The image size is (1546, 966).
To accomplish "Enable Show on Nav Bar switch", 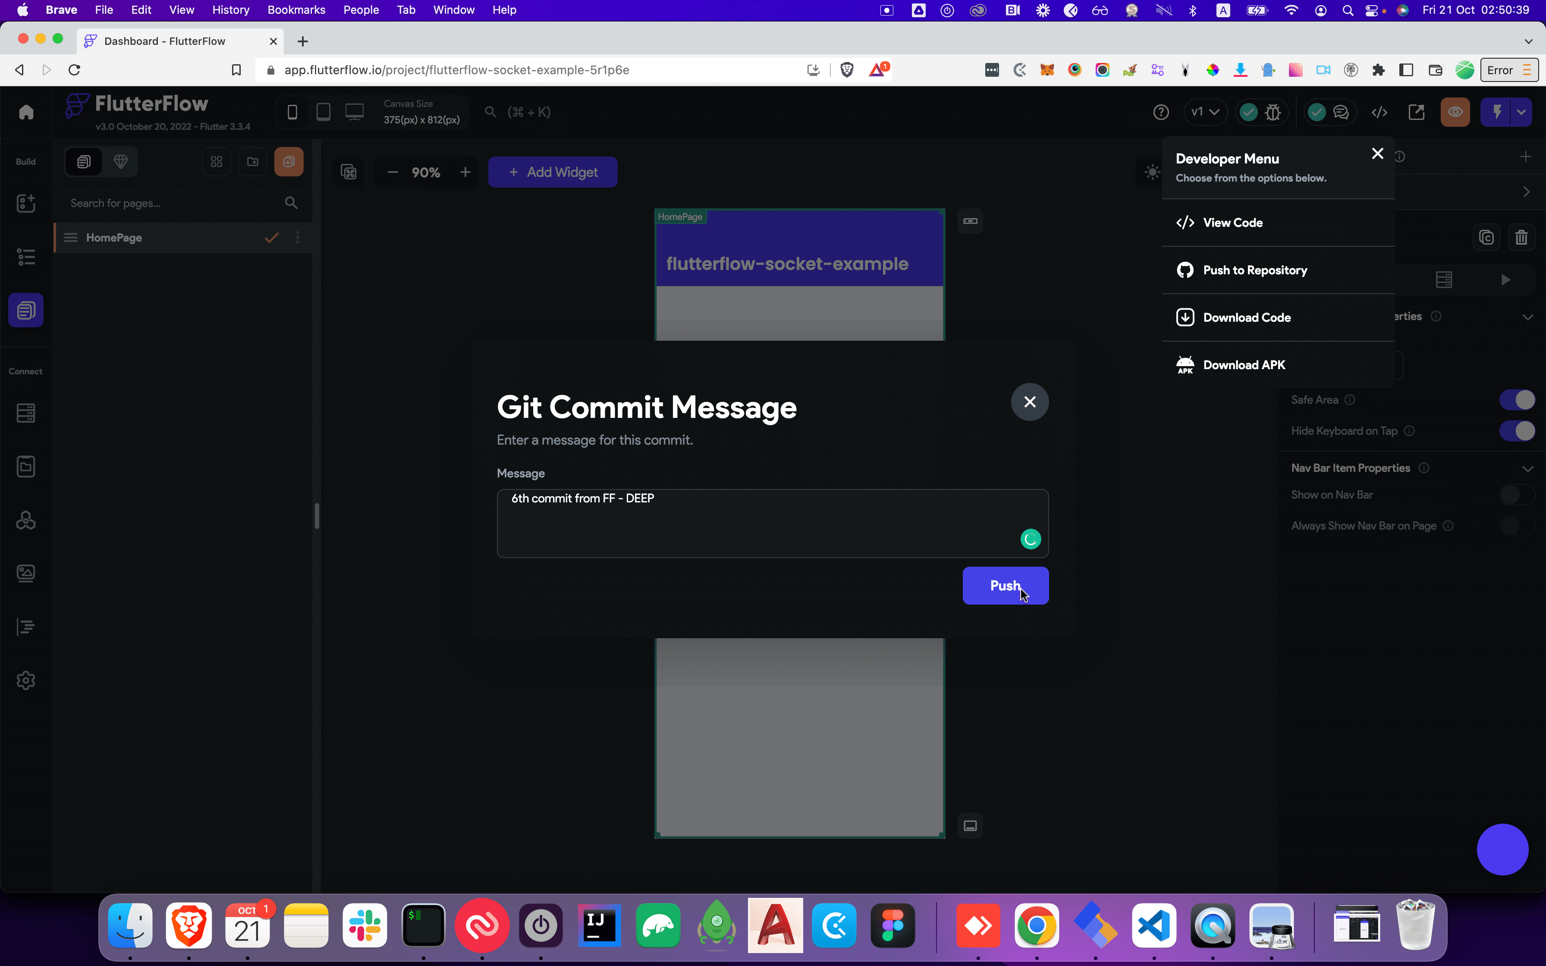I will [1517, 495].
